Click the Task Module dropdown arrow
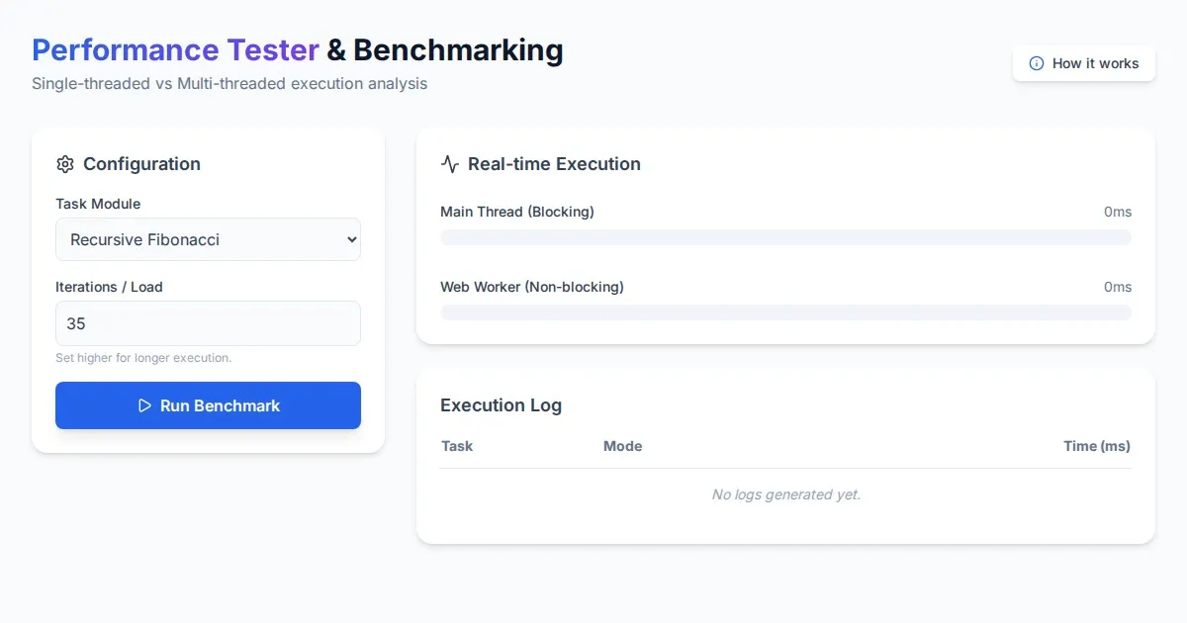Viewport: 1187px width, 623px height. pos(350,239)
